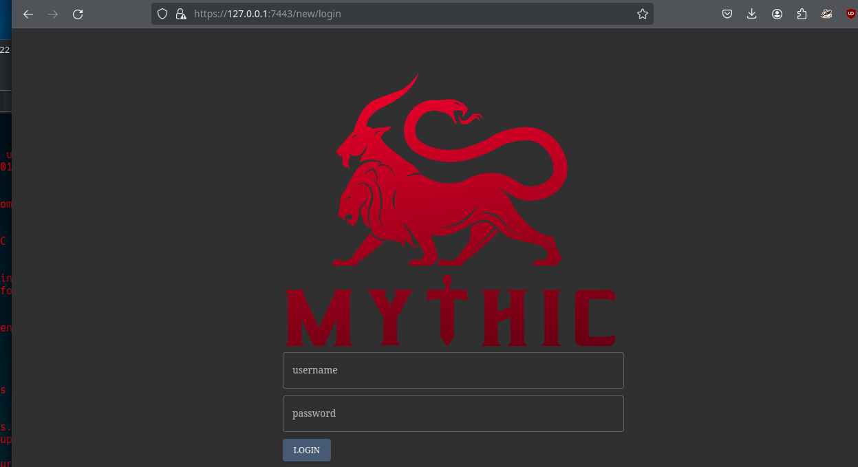Open the Extensions puzzle-piece menu
The width and height of the screenshot is (858, 467).
click(802, 14)
